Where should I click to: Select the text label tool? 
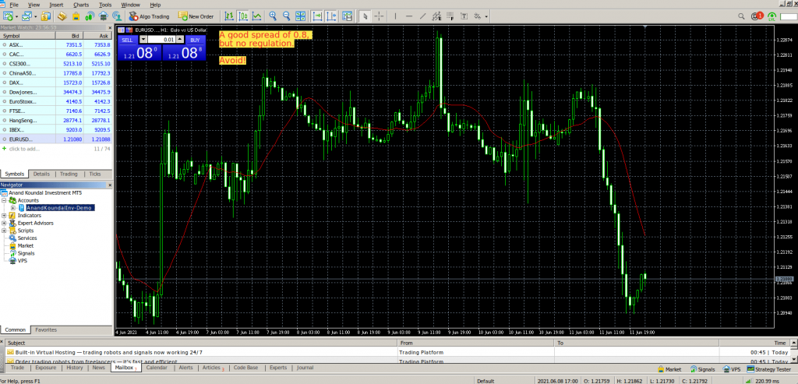(464, 17)
